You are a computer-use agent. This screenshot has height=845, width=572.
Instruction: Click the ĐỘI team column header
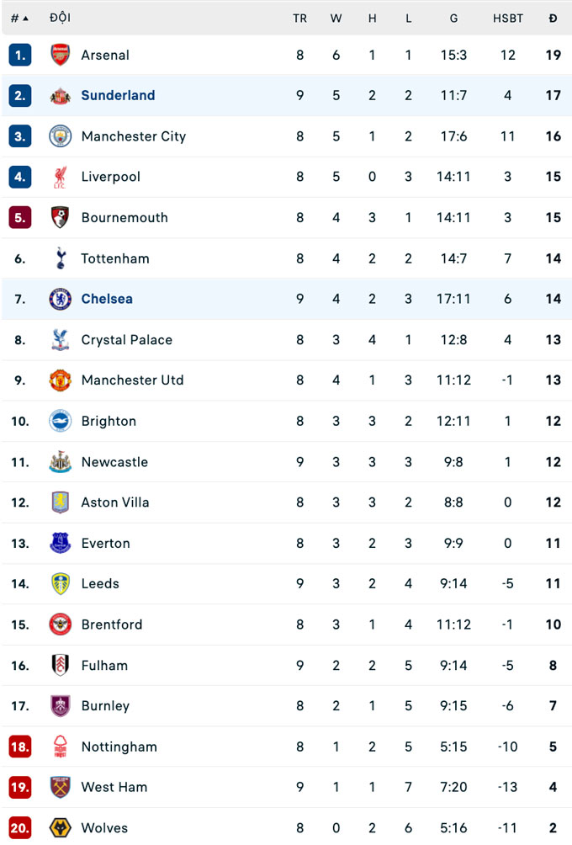pyautogui.click(x=60, y=18)
